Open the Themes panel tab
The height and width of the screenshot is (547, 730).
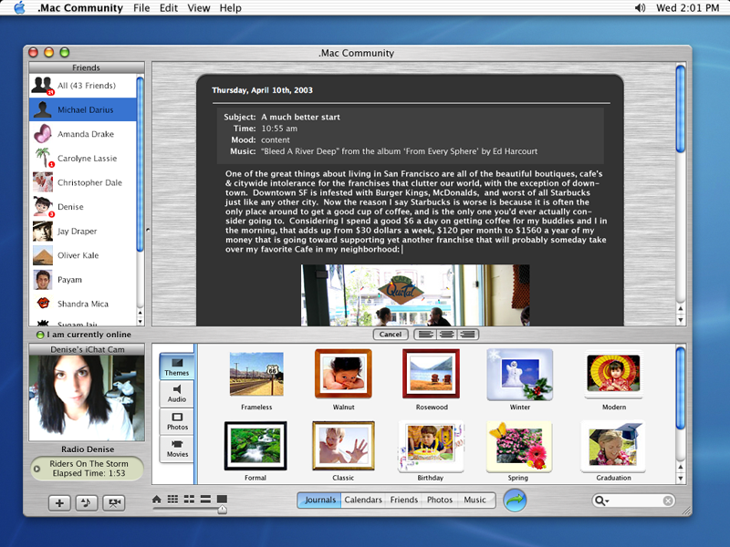click(176, 366)
